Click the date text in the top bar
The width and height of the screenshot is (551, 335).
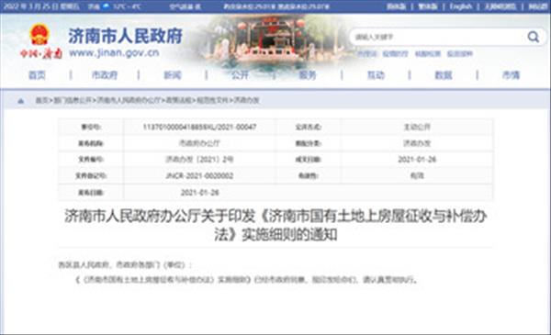(x=41, y=6)
